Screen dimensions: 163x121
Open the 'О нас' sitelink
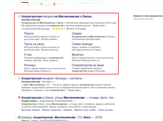[x=28, y=54]
